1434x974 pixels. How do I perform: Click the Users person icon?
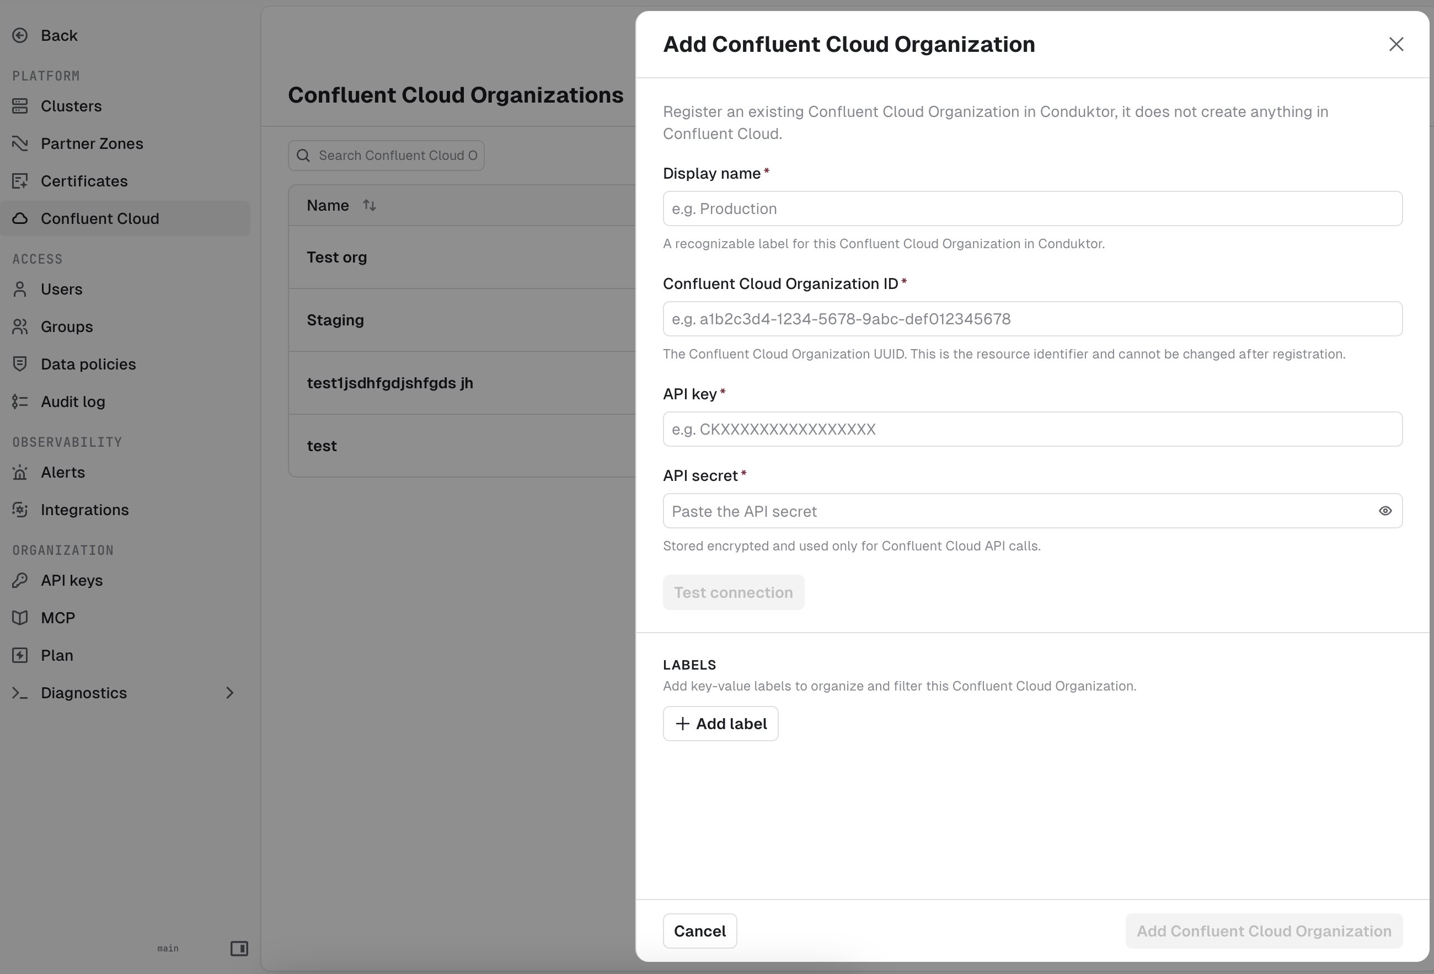(20, 290)
